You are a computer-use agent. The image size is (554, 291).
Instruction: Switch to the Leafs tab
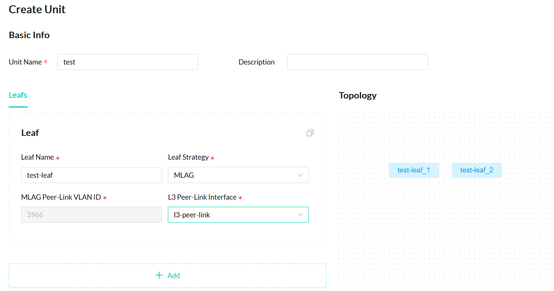coord(18,95)
